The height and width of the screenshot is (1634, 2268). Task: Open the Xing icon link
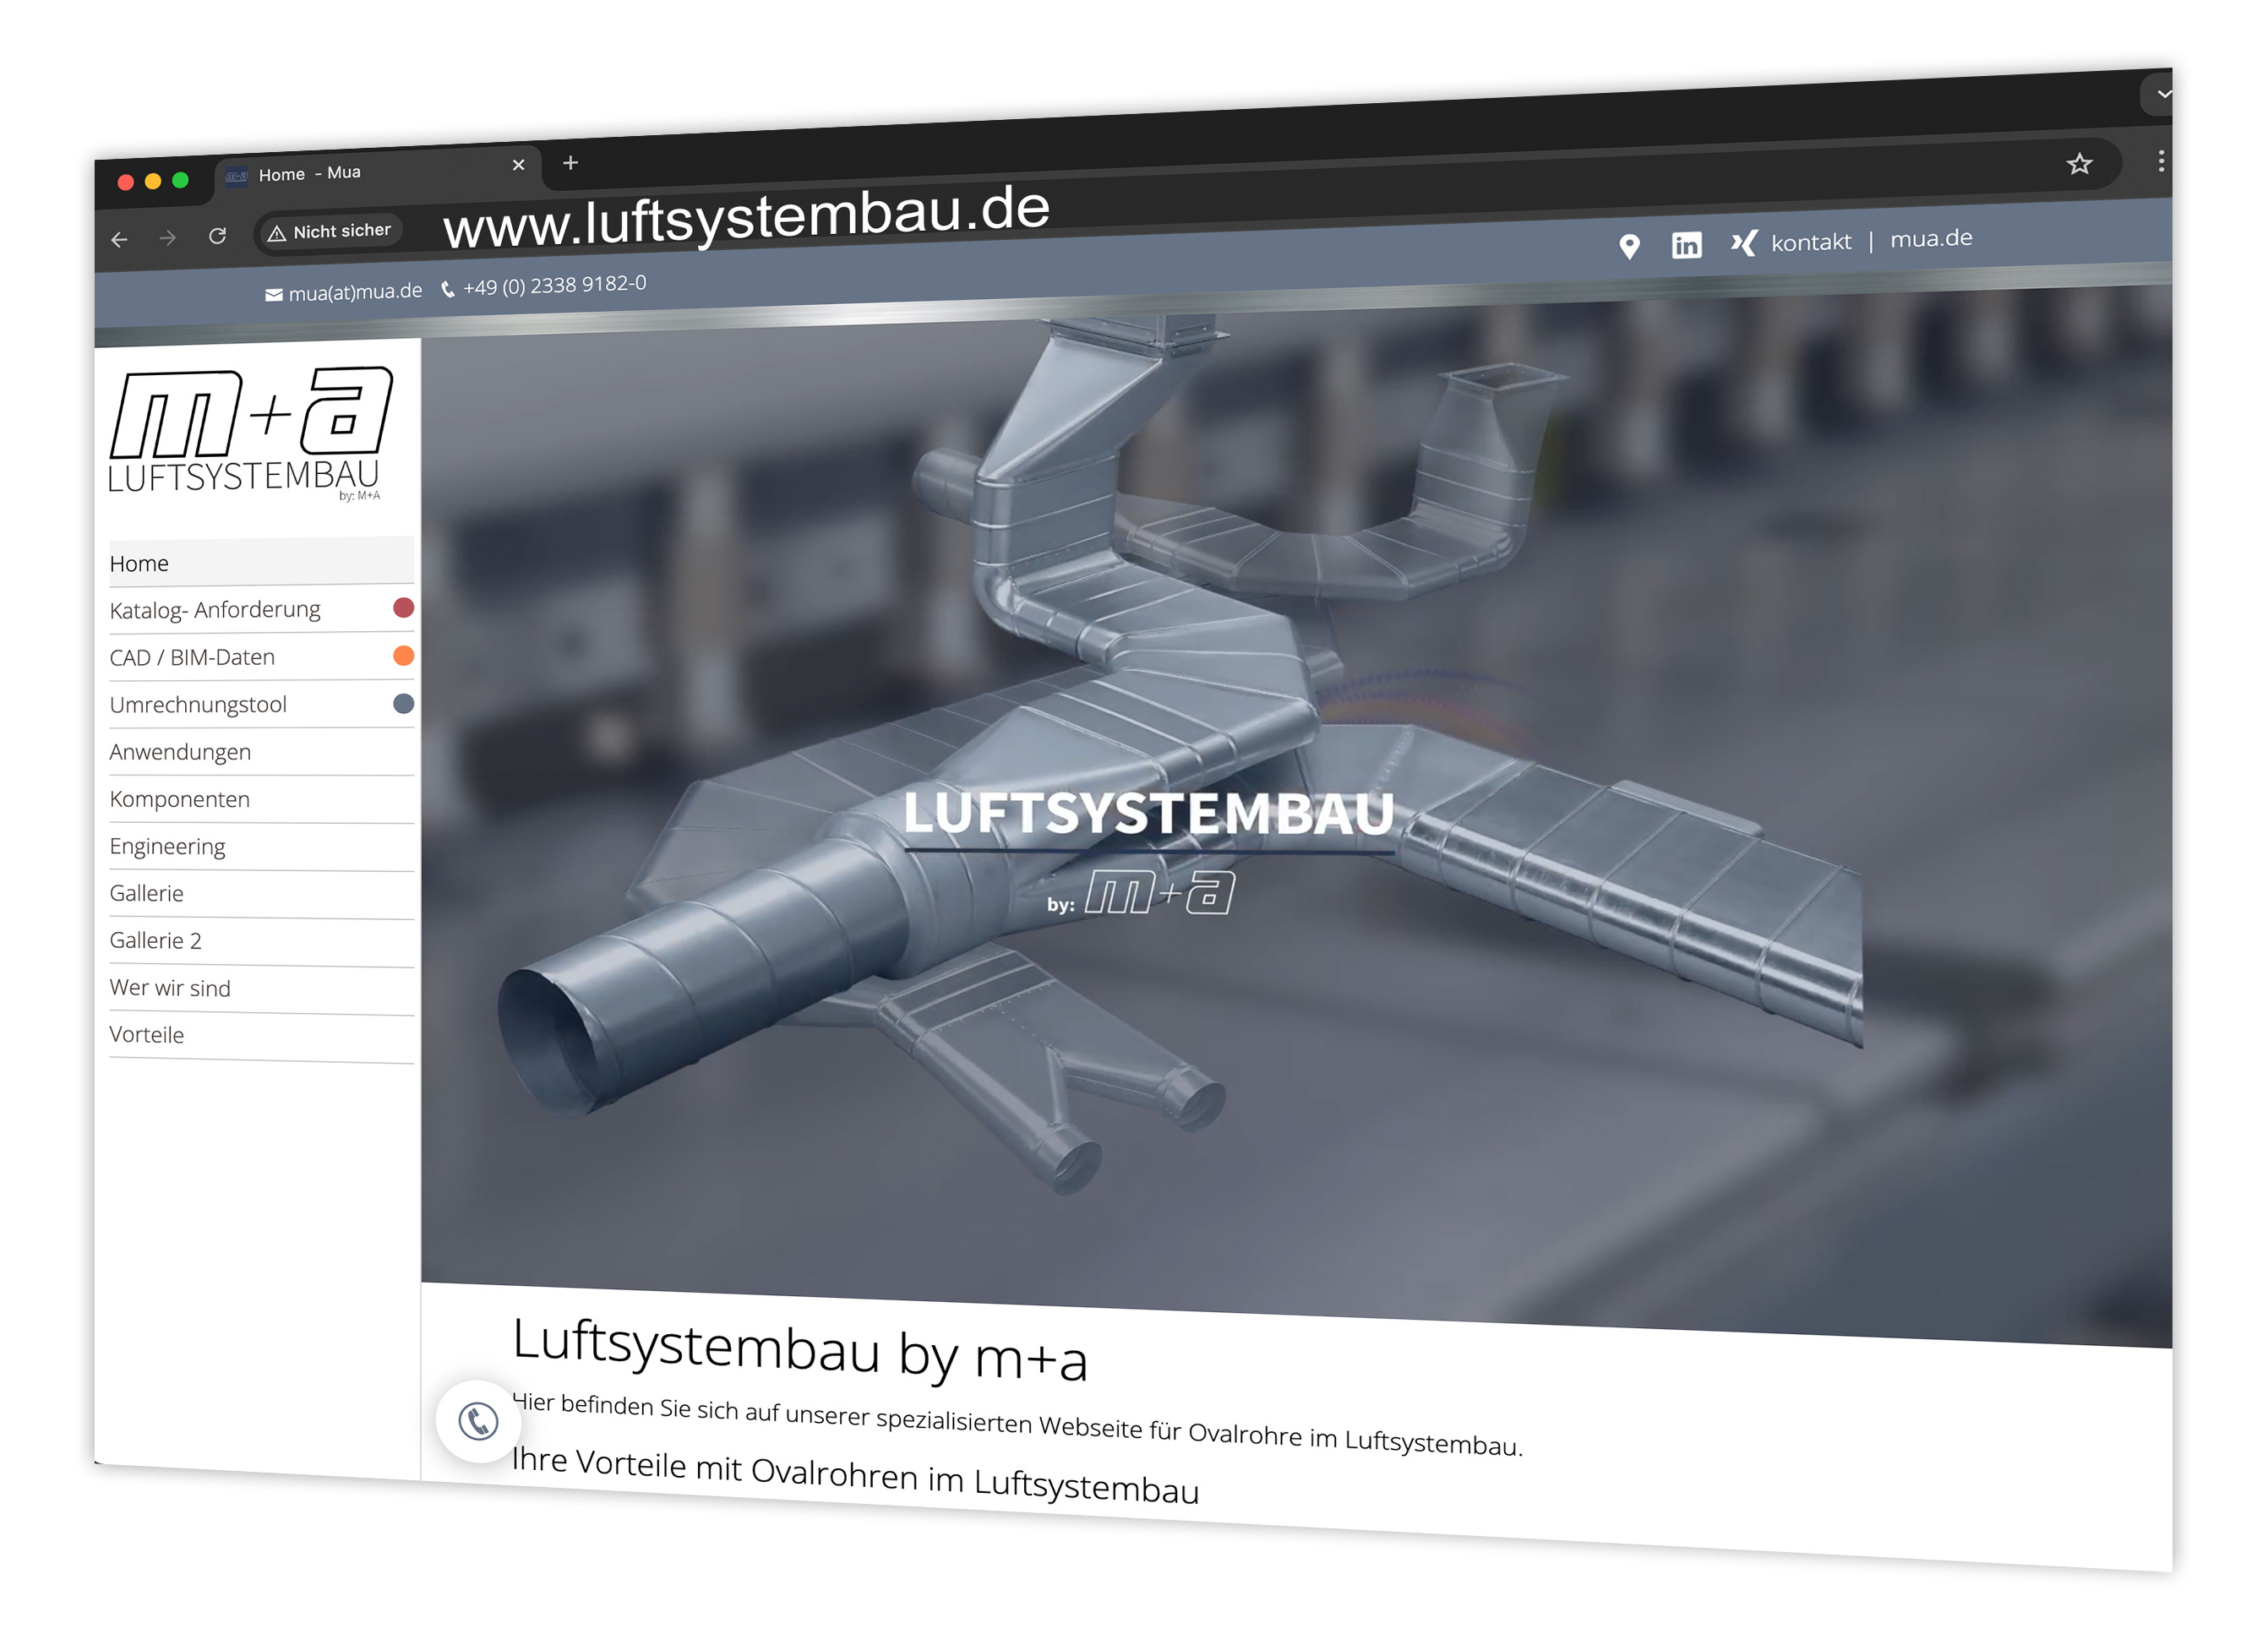pyautogui.click(x=1744, y=243)
